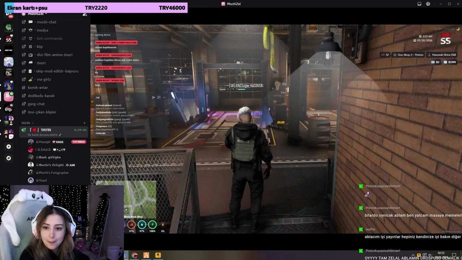Click the orange FiveM icon in streamed taskbar
Viewport: 462px width, 260px height.
pos(146,255)
